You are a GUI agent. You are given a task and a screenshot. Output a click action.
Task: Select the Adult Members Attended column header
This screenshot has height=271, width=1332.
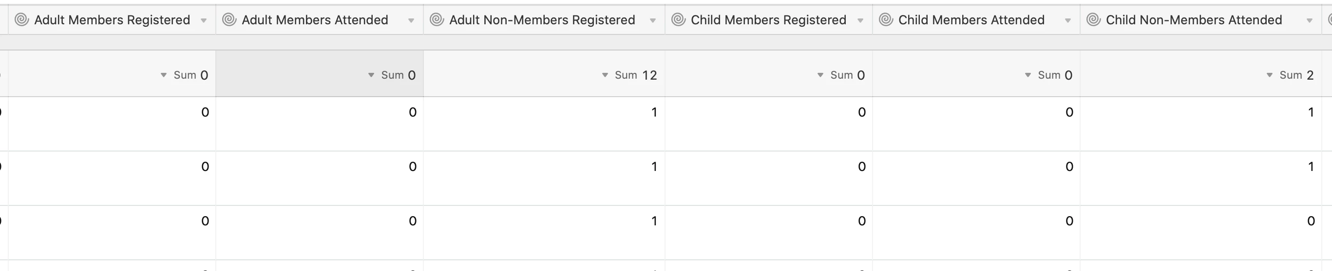pyautogui.click(x=320, y=19)
